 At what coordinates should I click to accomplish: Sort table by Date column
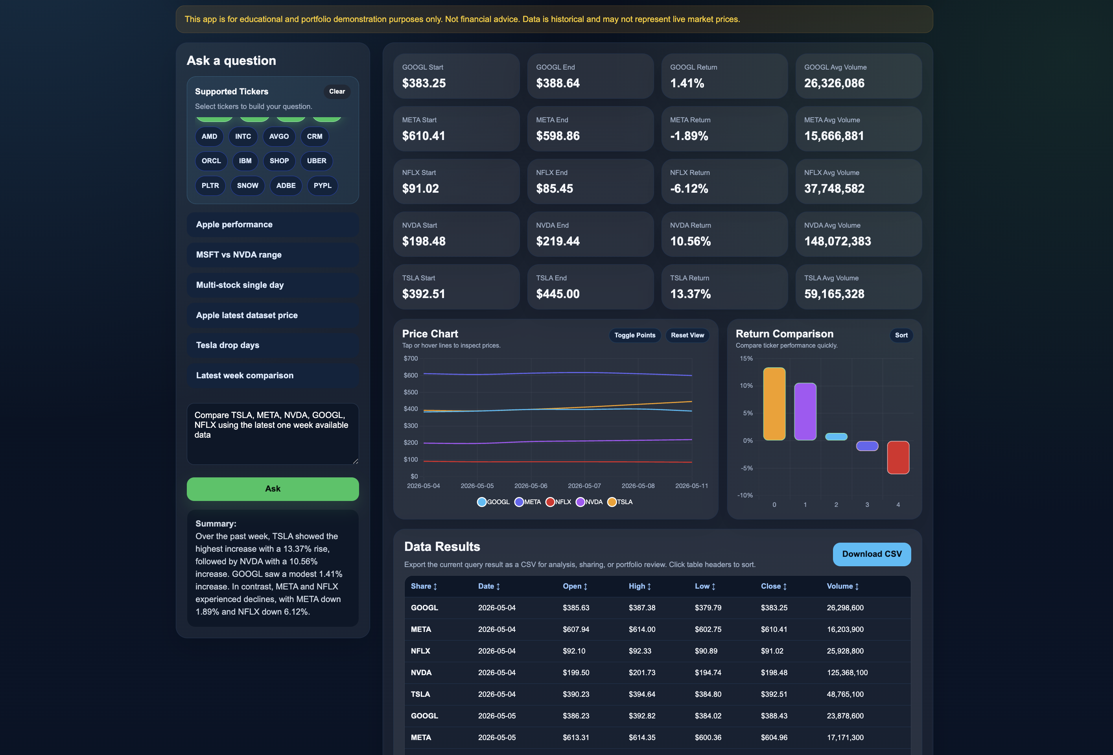pyautogui.click(x=489, y=586)
